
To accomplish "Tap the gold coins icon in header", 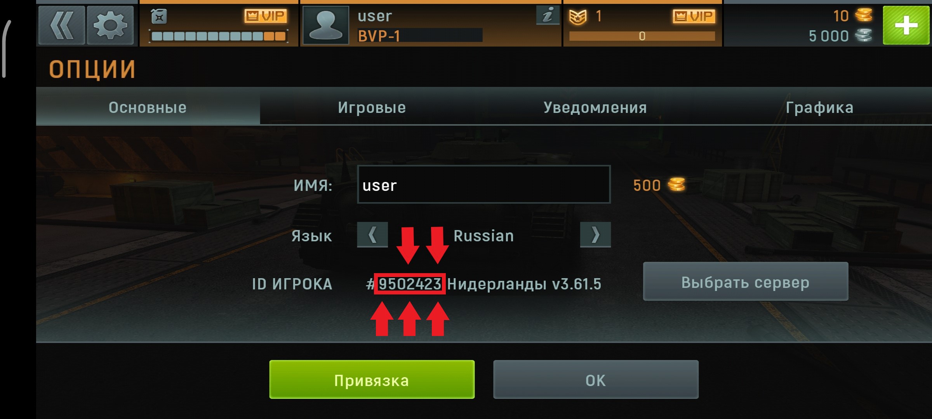I will coord(864,15).
